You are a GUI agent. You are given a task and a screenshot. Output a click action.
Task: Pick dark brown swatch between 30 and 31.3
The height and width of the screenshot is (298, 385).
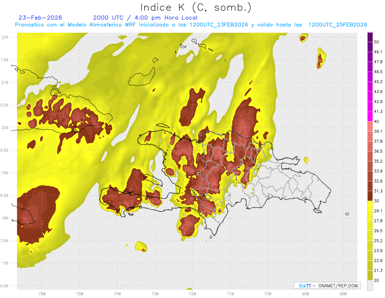coord(370,196)
